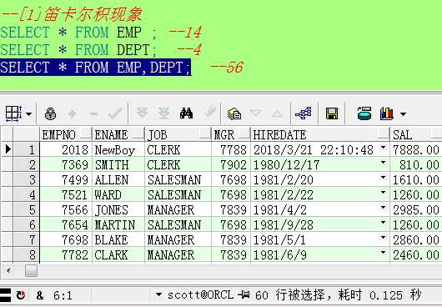Viewport: 442px width, 307px height.
Task: Open the connection dropdown before scott@ORCL
Action: (158, 294)
